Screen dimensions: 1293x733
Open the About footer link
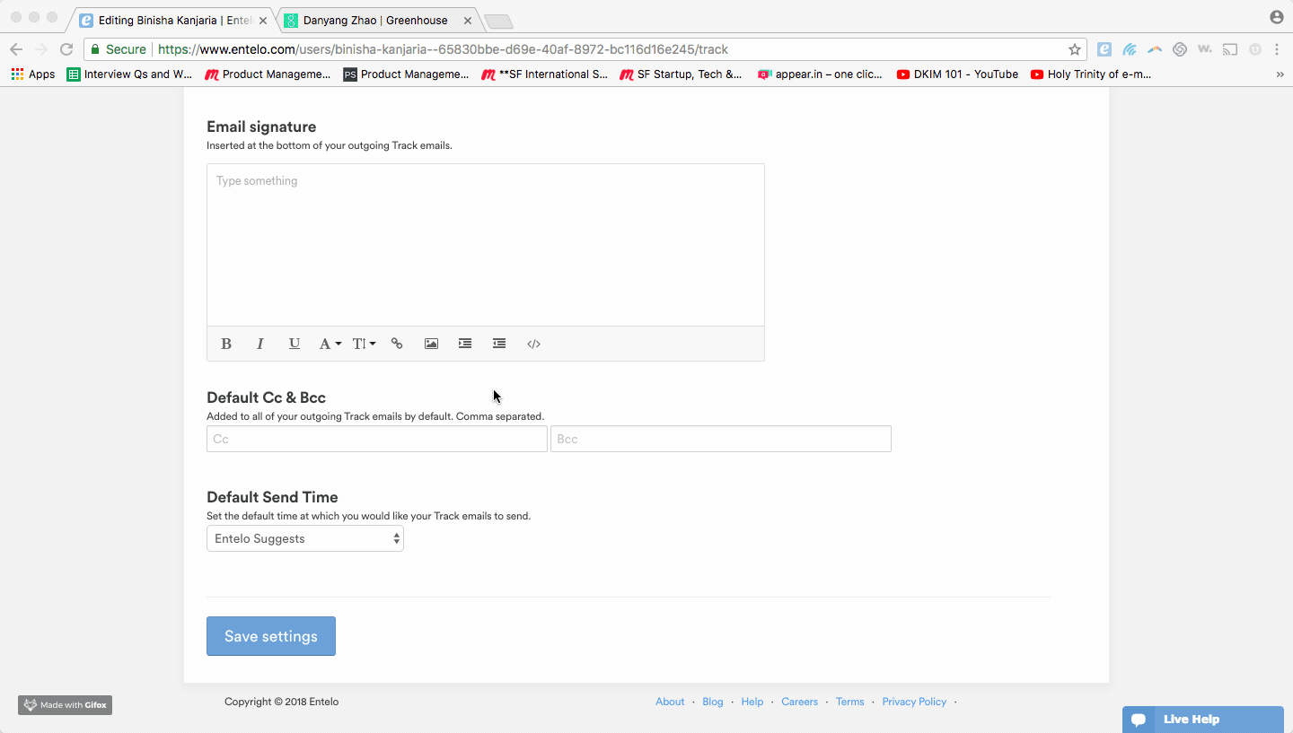pos(670,702)
